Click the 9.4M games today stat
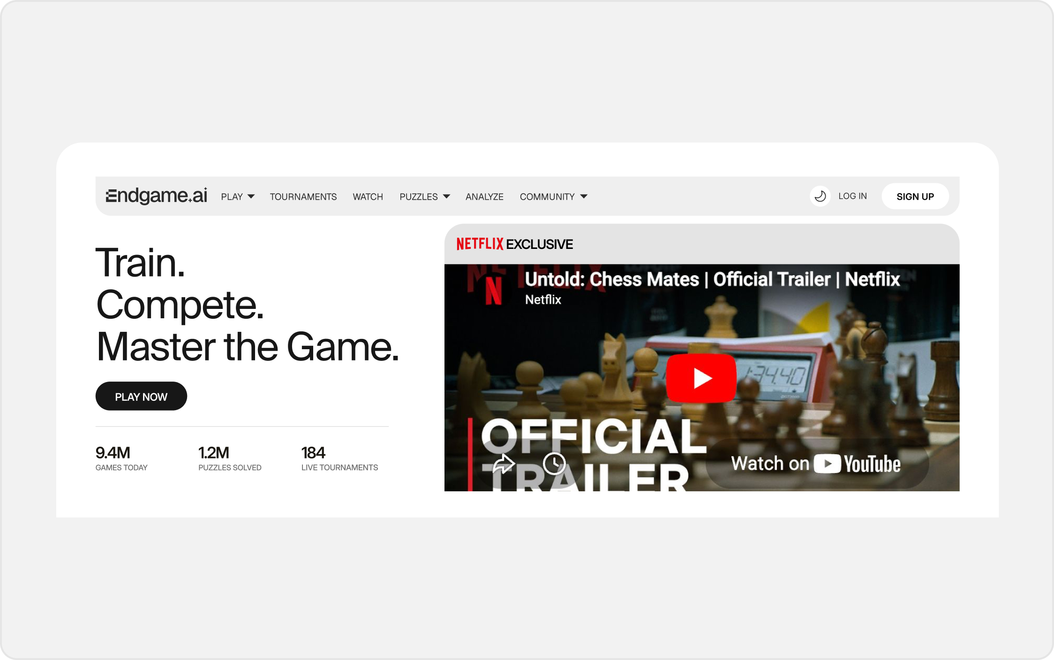The image size is (1054, 660). (121, 458)
